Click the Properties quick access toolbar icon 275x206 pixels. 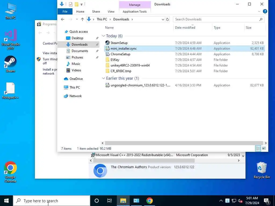(71, 4)
